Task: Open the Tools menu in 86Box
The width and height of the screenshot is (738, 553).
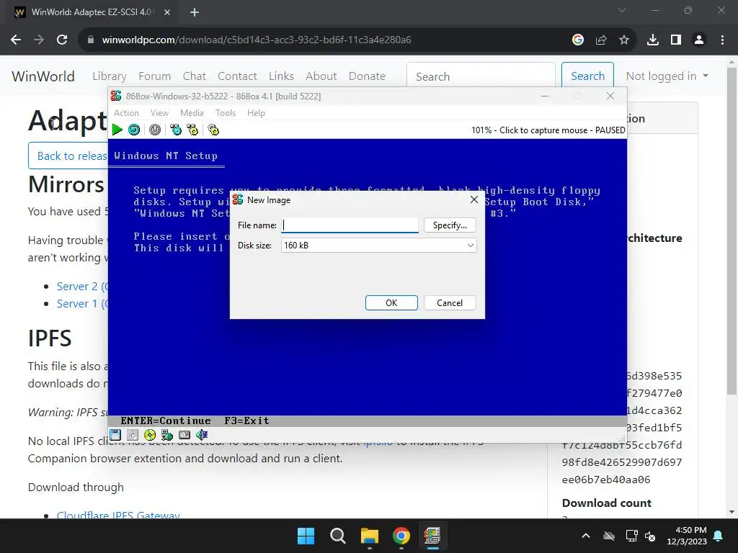Action: pyautogui.click(x=226, y=113)
